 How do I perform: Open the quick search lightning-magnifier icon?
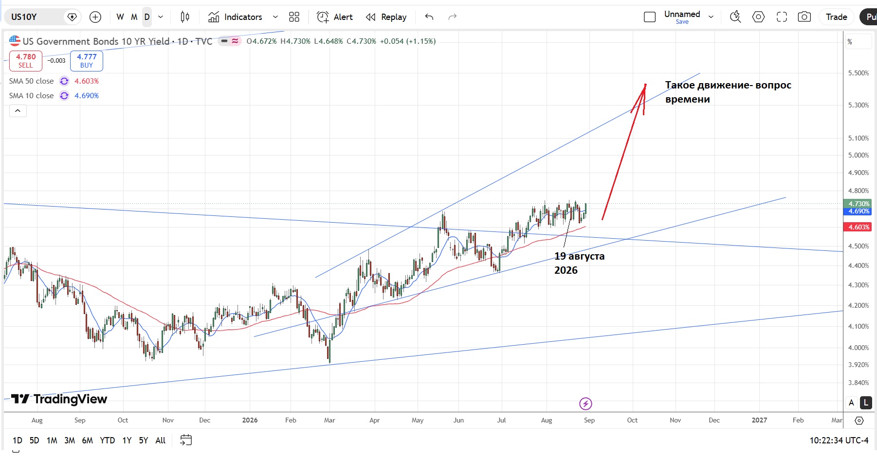tap(735, 17)
